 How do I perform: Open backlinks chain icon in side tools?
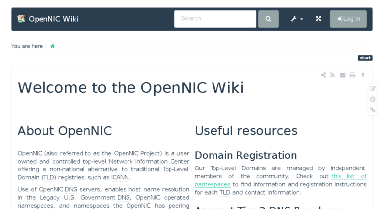(373, 110)
